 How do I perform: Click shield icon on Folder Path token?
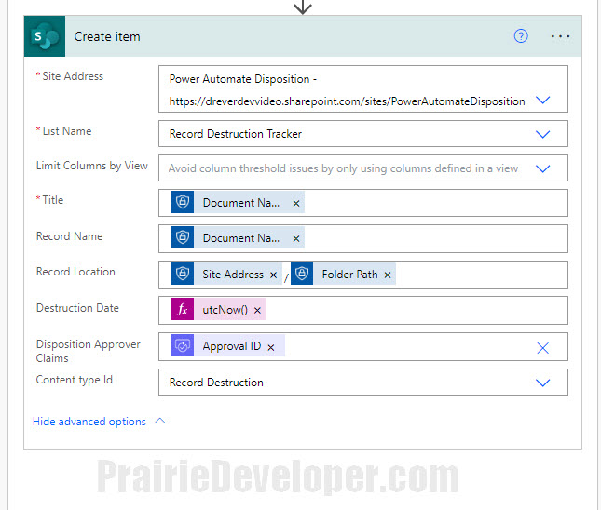(302, 274)
